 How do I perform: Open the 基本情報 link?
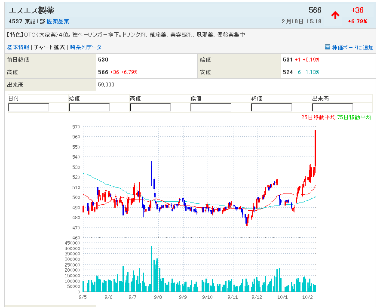18,47
